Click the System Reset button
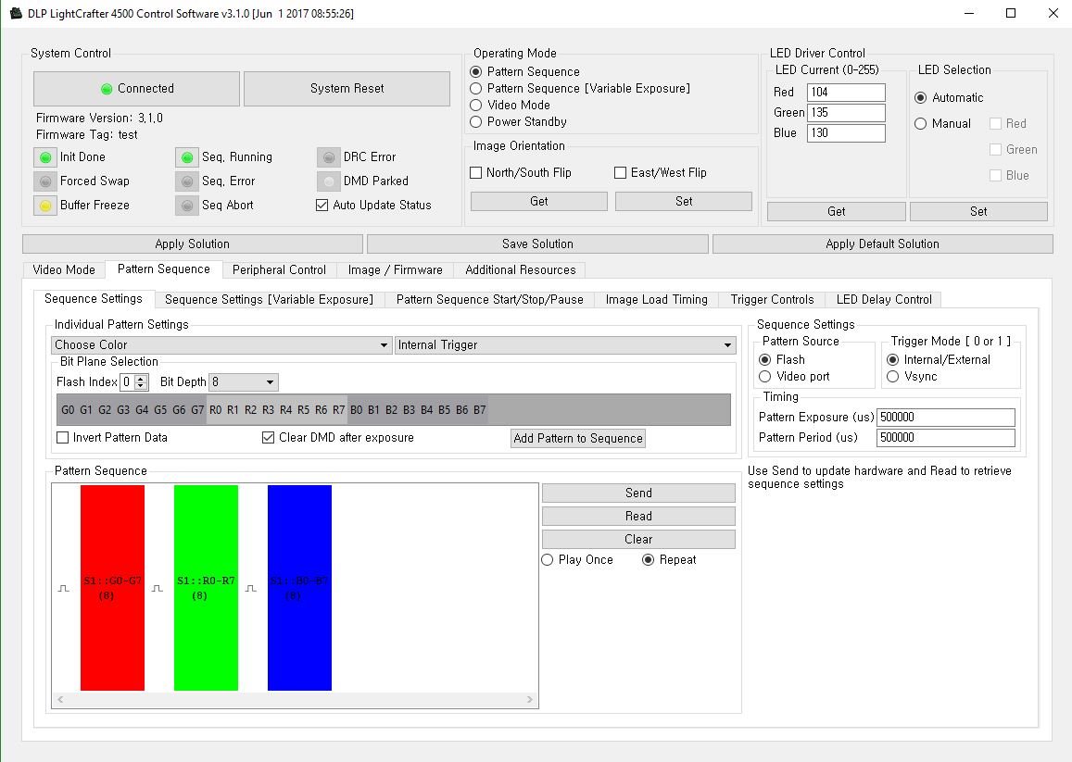 pyautogui.click(x=347, y=89)
